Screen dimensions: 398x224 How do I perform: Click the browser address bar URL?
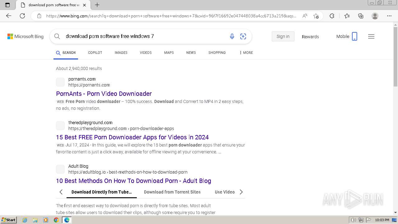point(171,16)
